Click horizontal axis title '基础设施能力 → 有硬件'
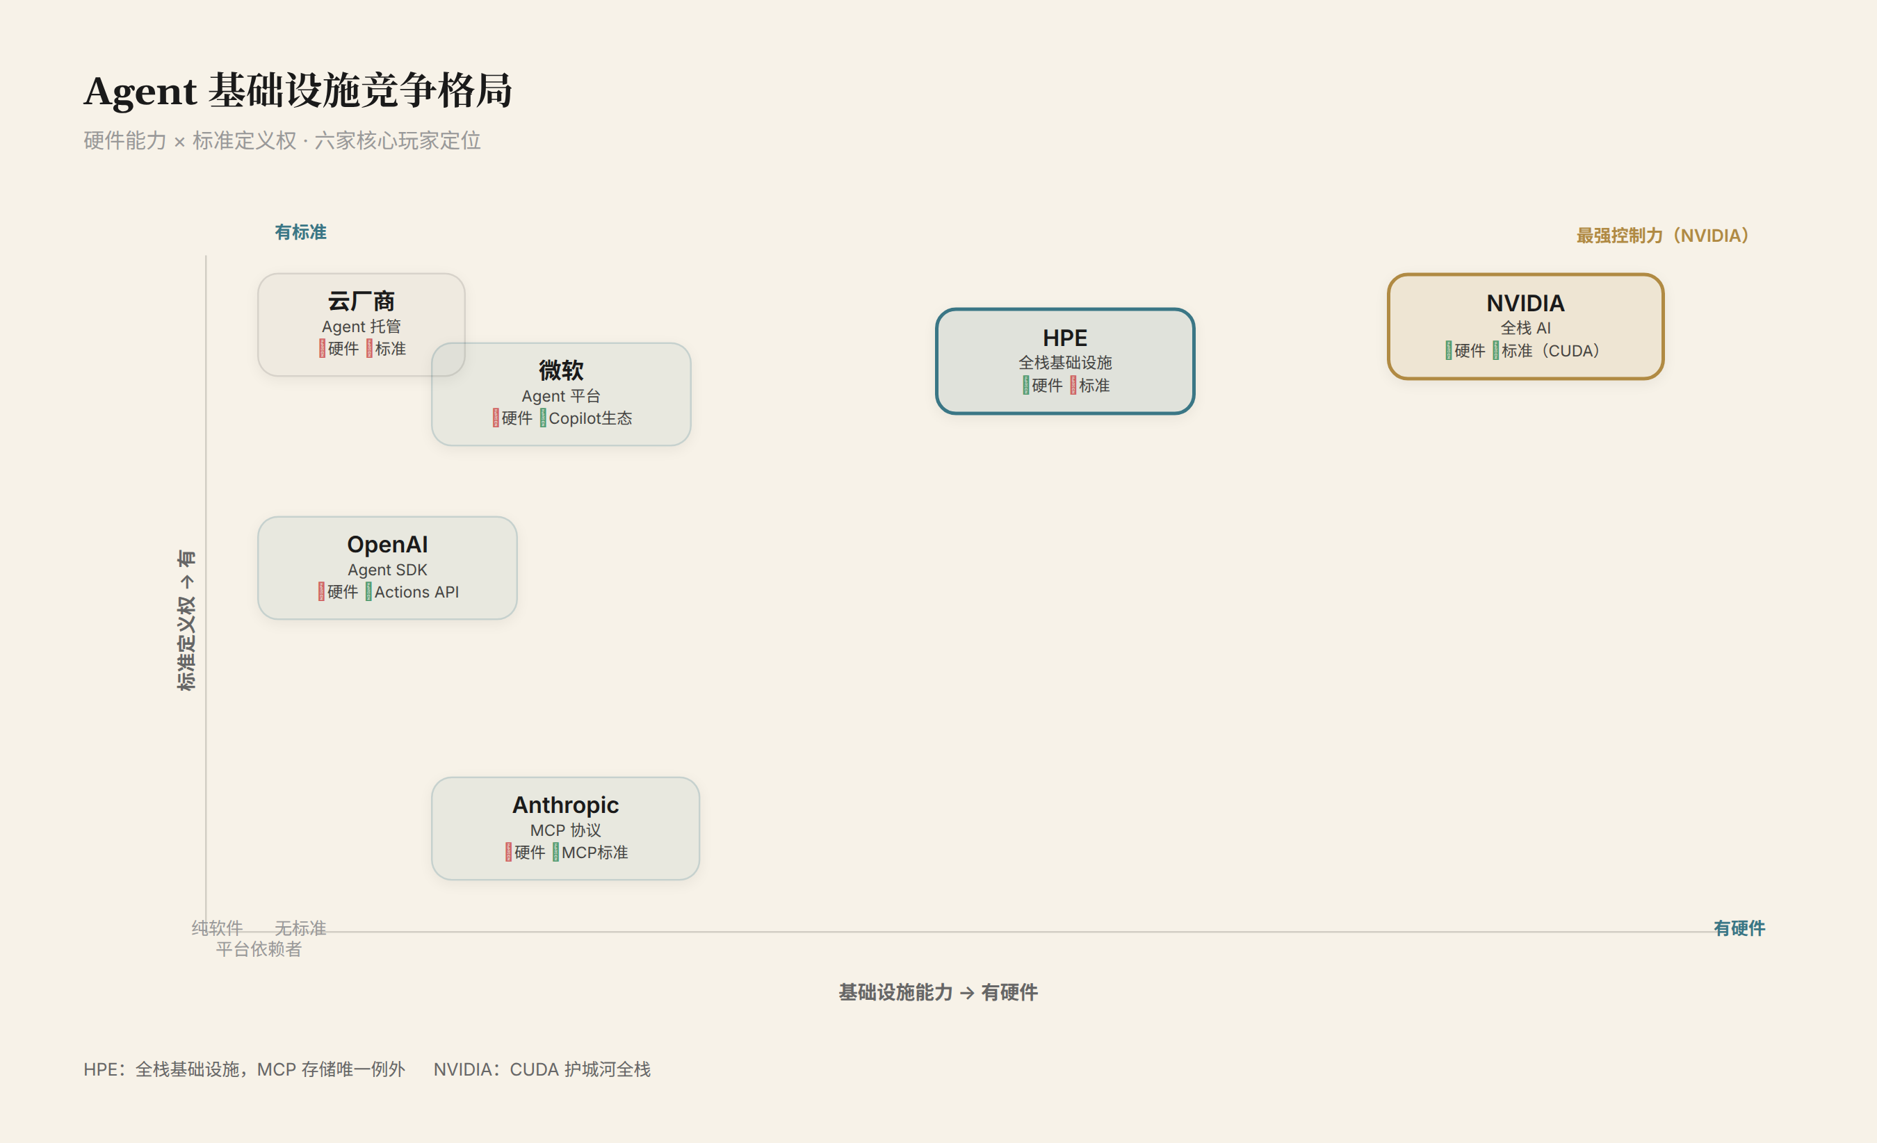Viewport: 1877px width, 1143px height. (939, 992)
